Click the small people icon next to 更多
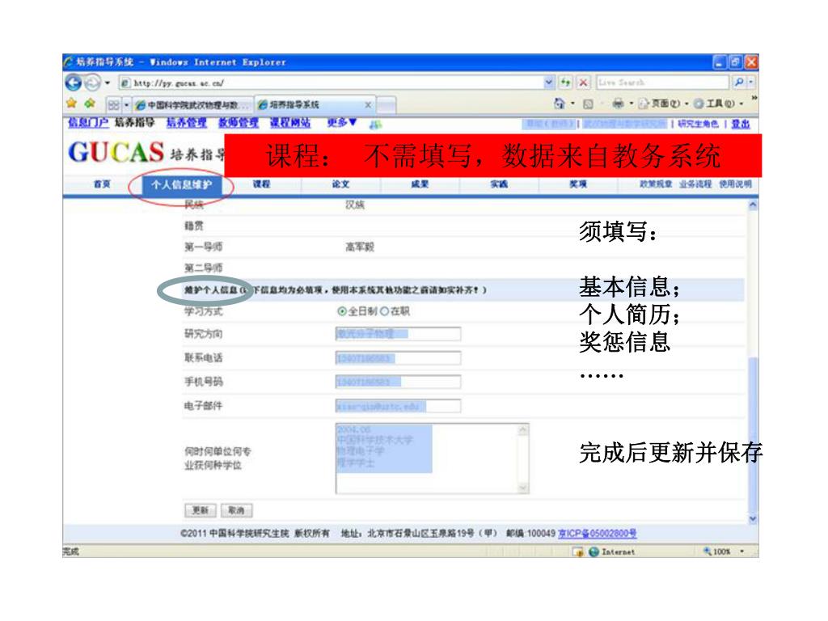The image size is (828, 621). (x=375, y=124)
